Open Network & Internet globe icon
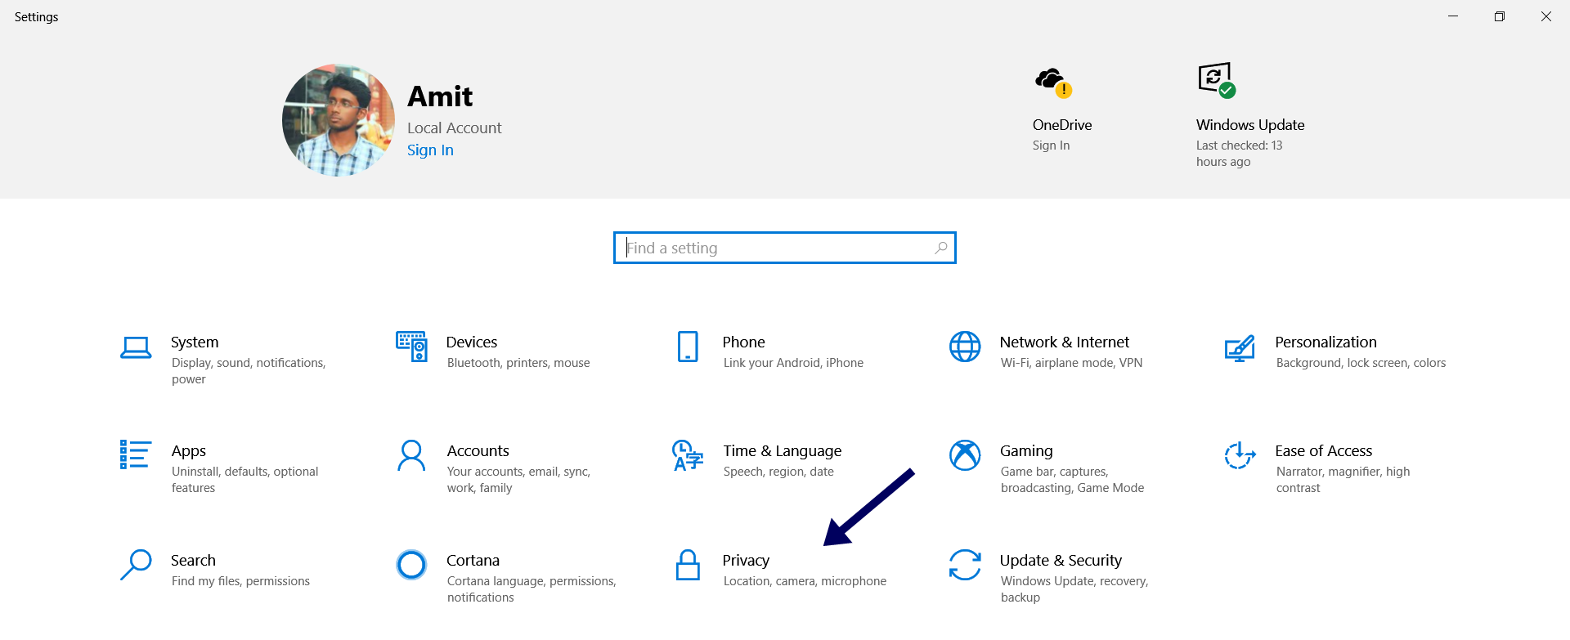This screenshot has height=640, width=1570. pyautogui.click(x=965, y=347)
